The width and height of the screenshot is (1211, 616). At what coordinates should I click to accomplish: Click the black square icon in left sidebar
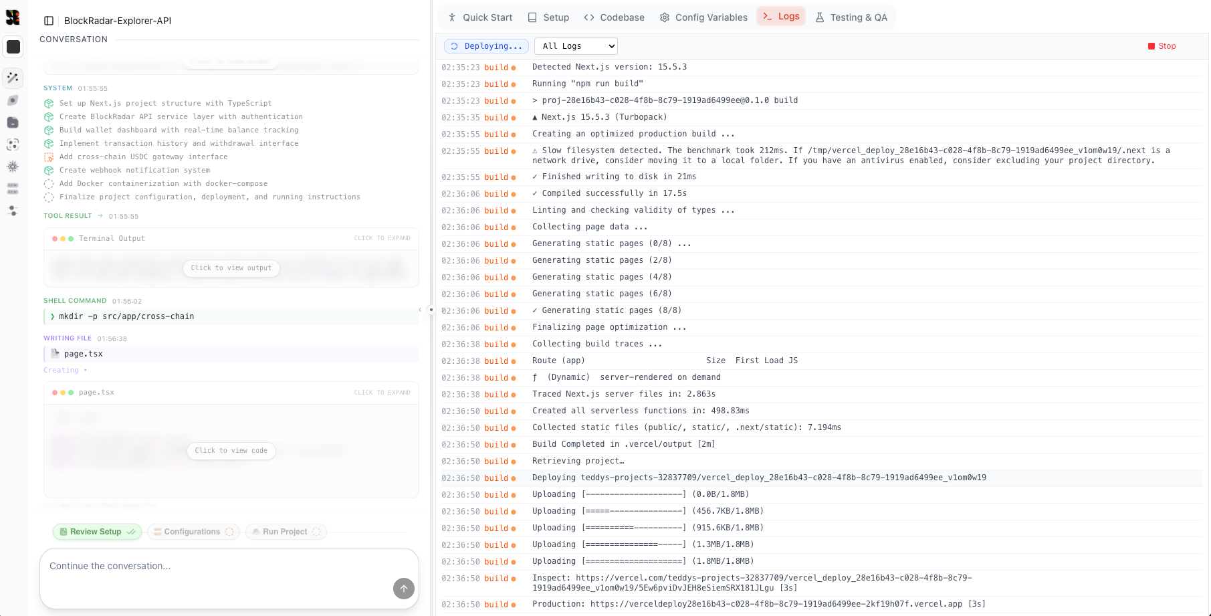click(13, 47)
